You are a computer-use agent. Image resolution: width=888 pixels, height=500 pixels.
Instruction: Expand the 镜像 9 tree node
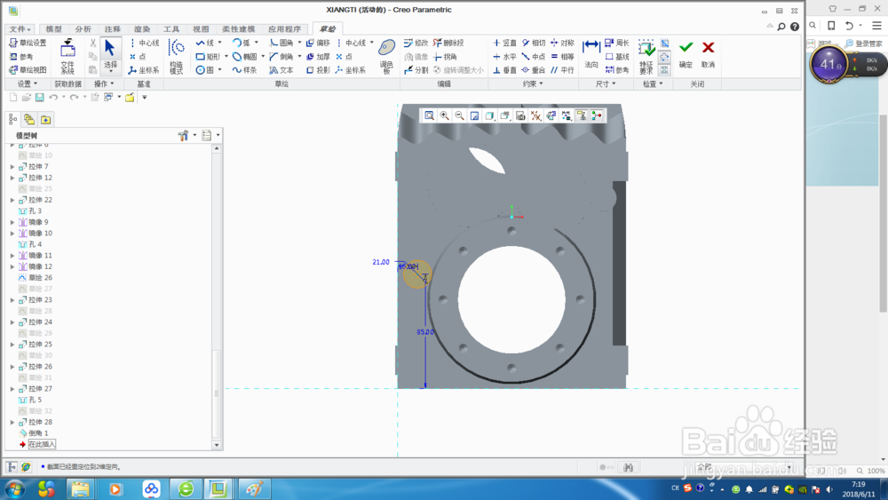[x=12, y=222]
